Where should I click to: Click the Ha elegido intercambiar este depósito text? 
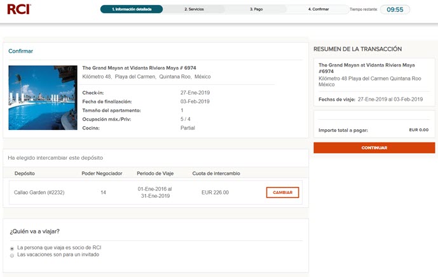click(55, 158)
